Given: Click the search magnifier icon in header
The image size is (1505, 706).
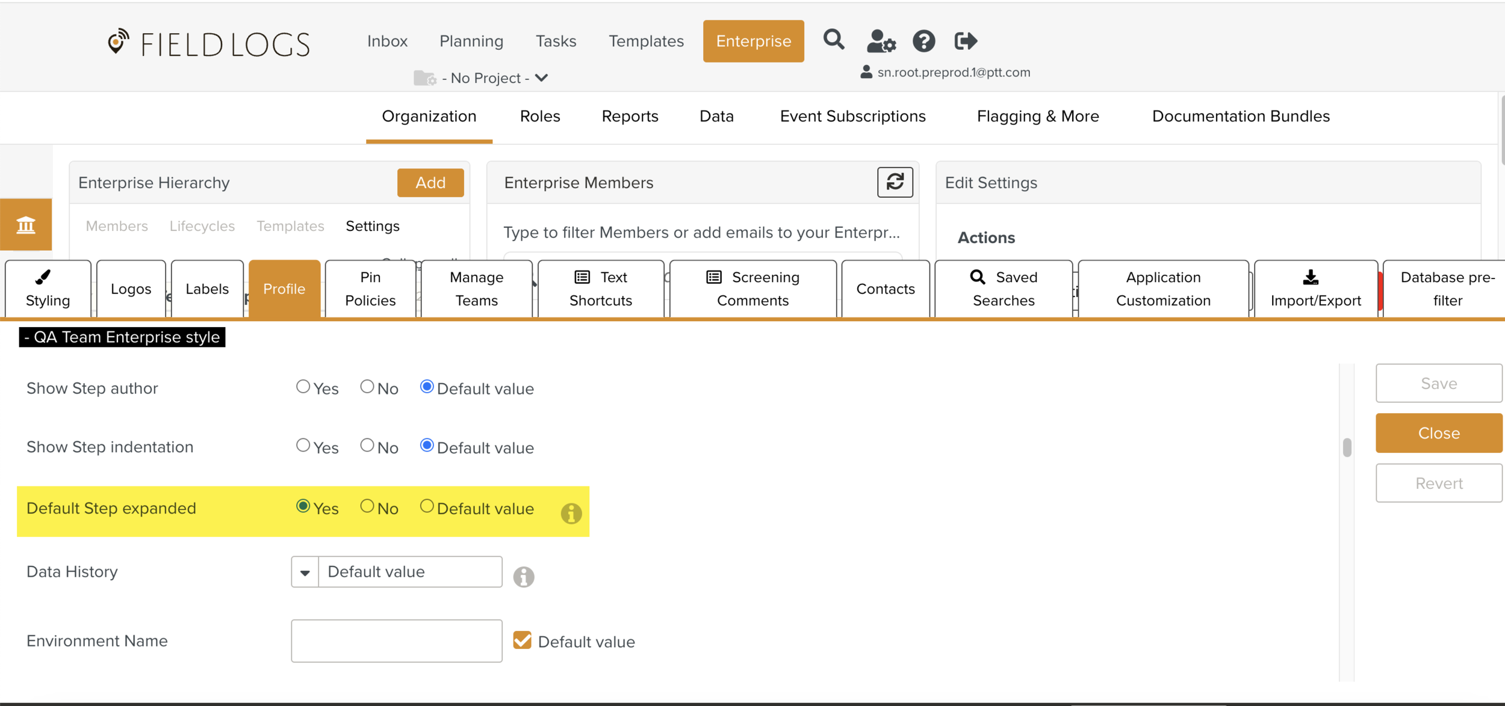Looking at the screenshot, I should pyautogui.click(x=834, y=40).
